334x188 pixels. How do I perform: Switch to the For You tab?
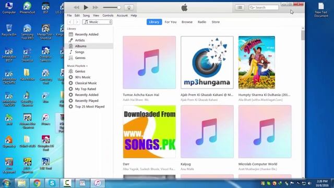coord(171,22)
